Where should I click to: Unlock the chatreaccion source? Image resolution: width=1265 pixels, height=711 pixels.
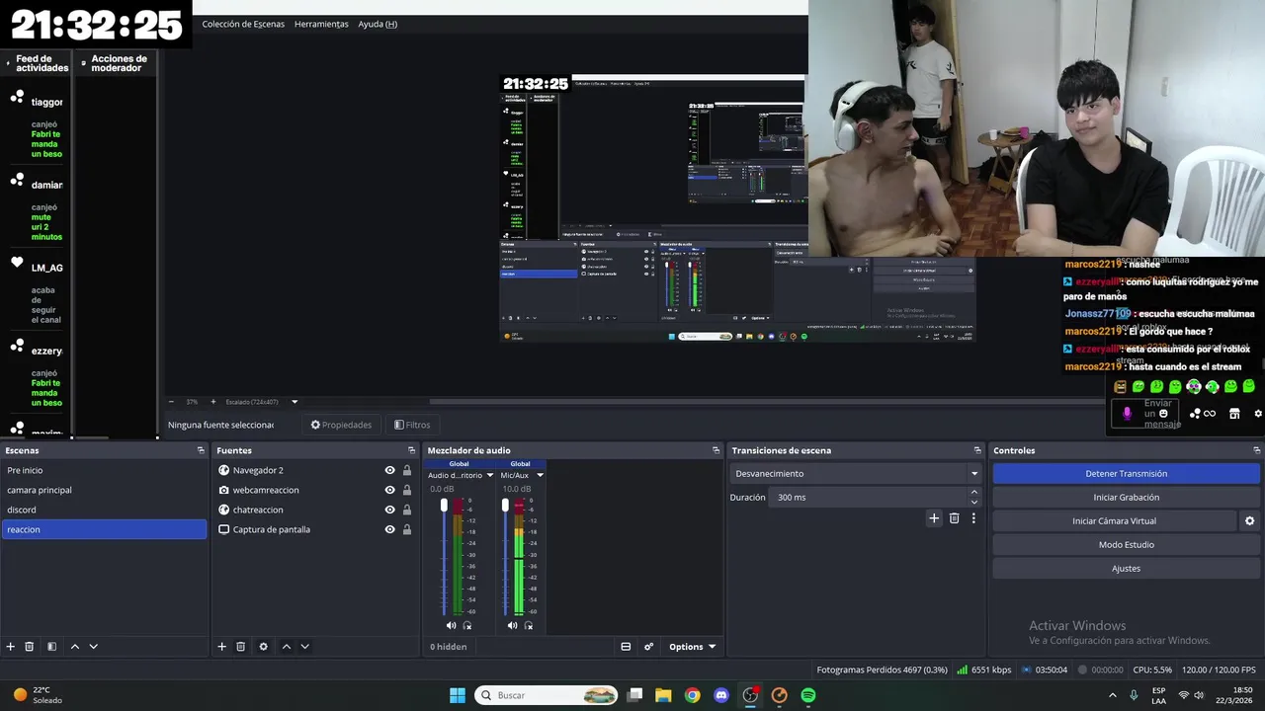[406, 510]
